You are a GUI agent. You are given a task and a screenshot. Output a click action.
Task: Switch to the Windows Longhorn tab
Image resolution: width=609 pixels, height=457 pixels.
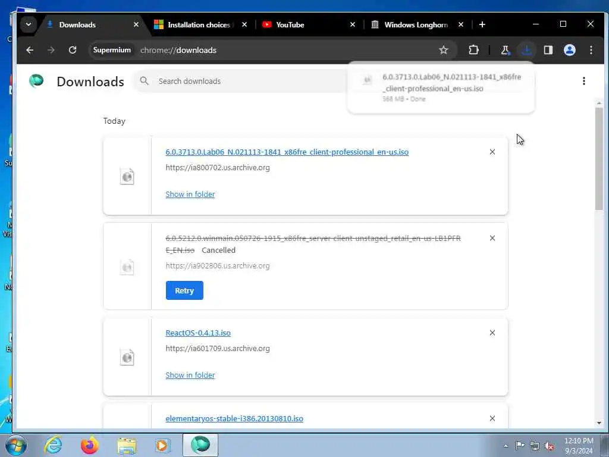point(417,24)
